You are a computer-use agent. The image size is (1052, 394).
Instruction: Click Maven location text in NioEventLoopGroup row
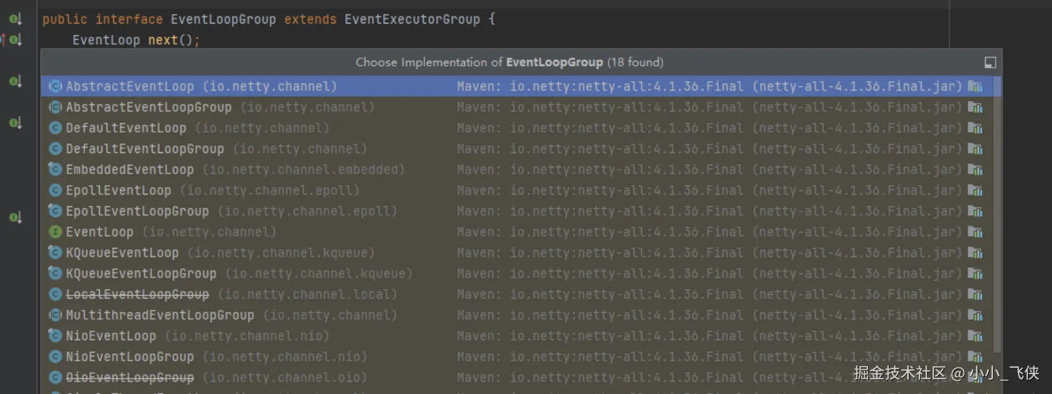(x=709, y=357)
